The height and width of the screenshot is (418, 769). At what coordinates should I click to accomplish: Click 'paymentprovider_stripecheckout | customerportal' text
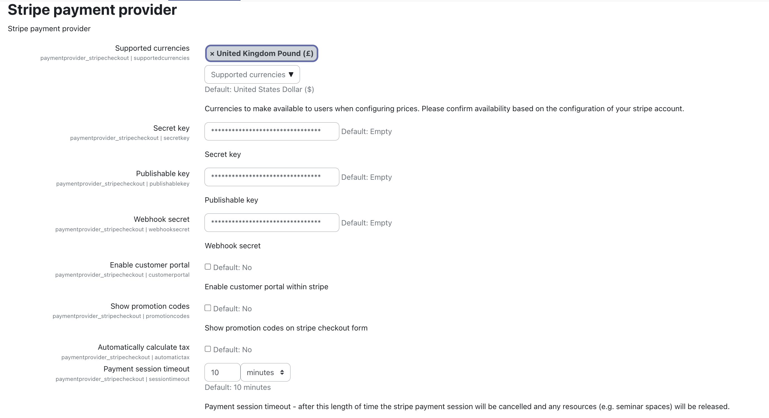click(122, 274)
